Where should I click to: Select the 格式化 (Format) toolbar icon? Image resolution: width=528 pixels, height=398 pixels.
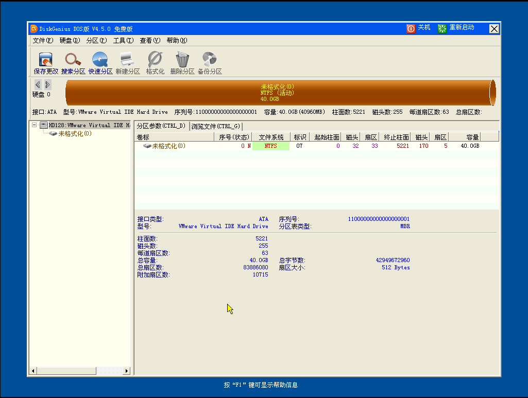pos(155,62)
